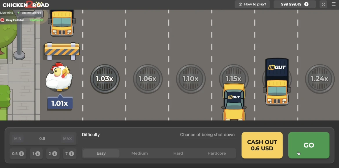
Task: Click the yellow truck in first lane
Action: [62, 23]
